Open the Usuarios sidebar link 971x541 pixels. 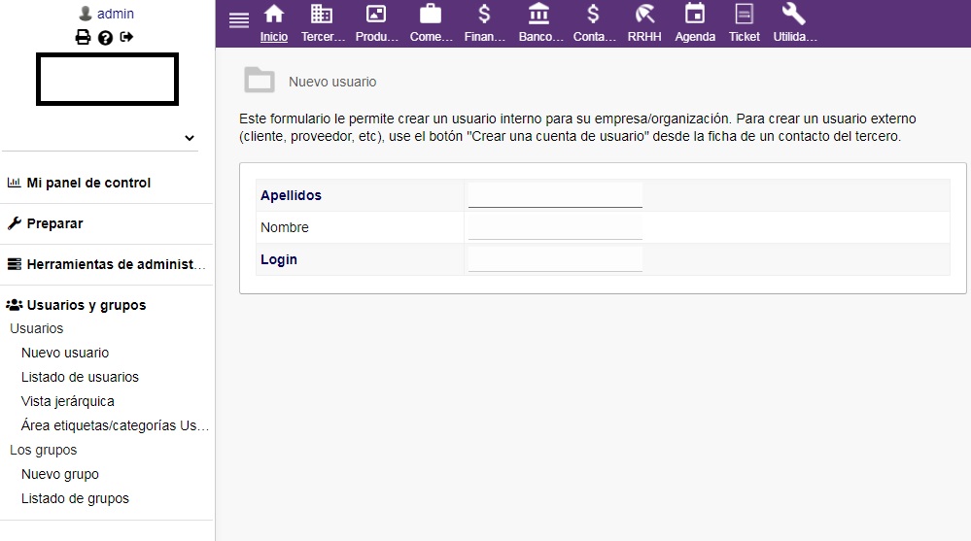[37, 328]
